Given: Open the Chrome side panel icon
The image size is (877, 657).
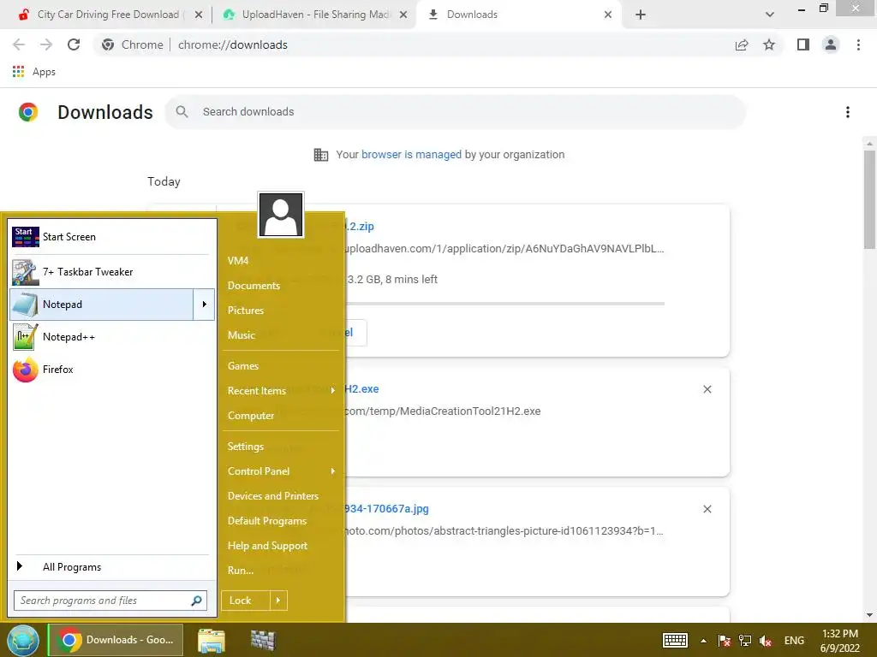Looking at the screenshot, I should [x=803, y=44].
